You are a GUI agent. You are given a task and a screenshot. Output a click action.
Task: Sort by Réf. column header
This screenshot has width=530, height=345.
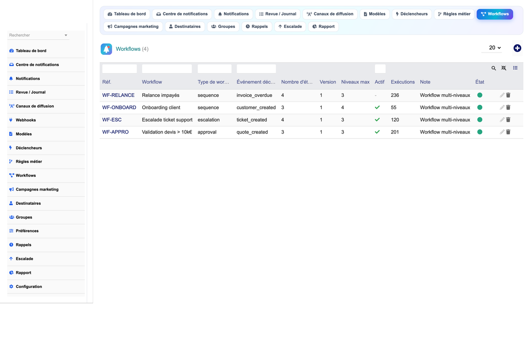tap(106, 82)
